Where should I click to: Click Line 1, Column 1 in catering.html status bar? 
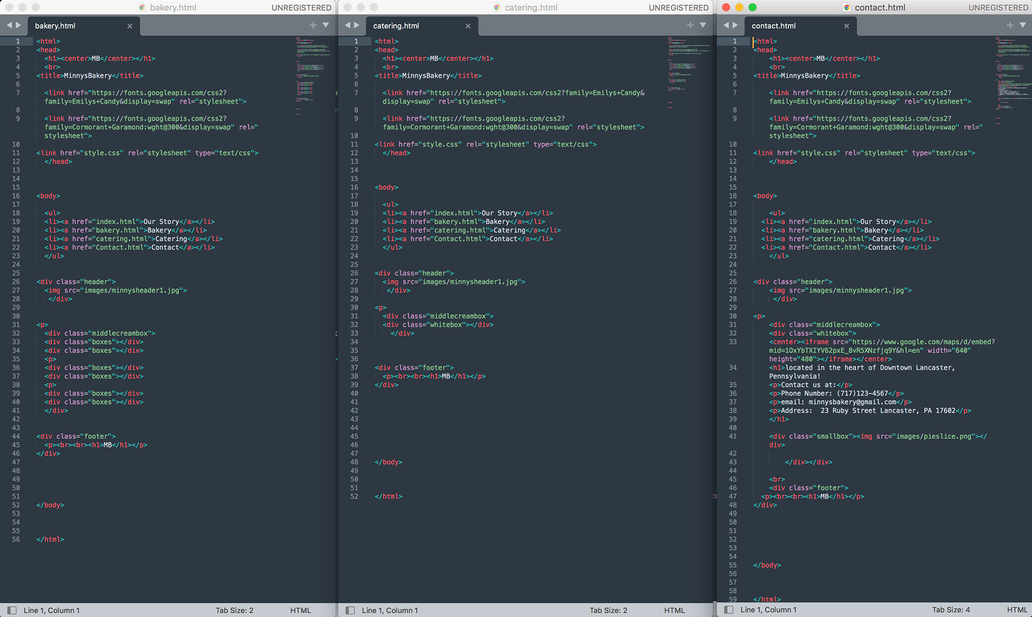[390, 610]
